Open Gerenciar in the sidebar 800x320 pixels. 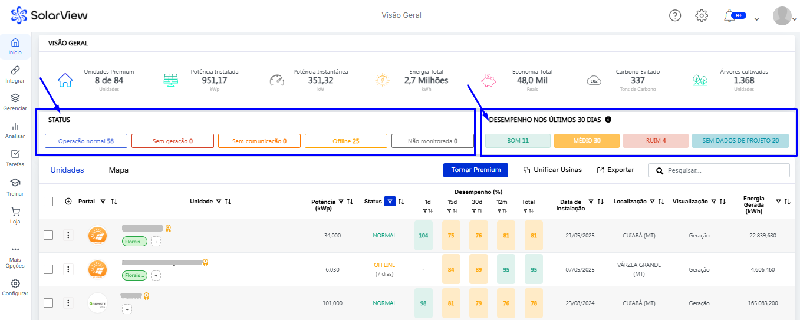(x=15, y=98)
